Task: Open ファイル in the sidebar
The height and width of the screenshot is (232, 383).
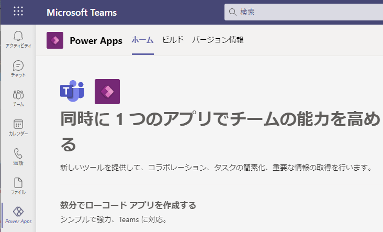Action: [x=18, y=186]
